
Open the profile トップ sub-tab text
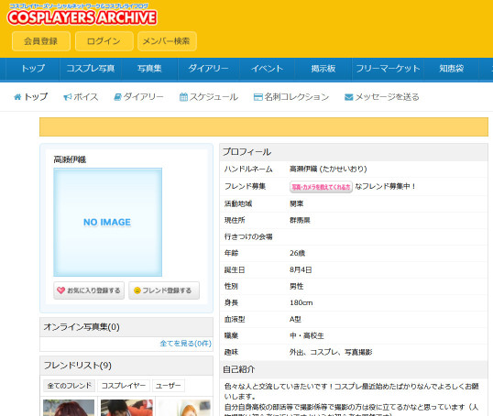[36, 97]
